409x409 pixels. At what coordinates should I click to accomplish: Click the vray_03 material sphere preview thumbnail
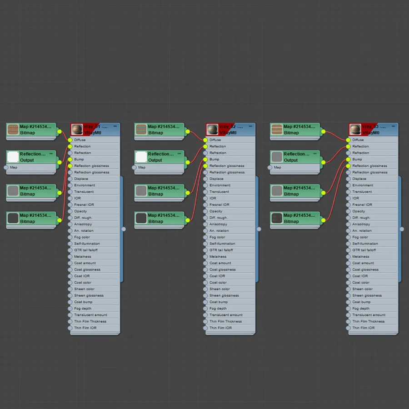click(355, 130)
